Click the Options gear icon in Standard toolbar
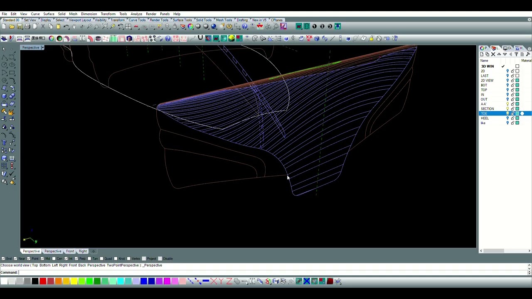 click(229, 27)
